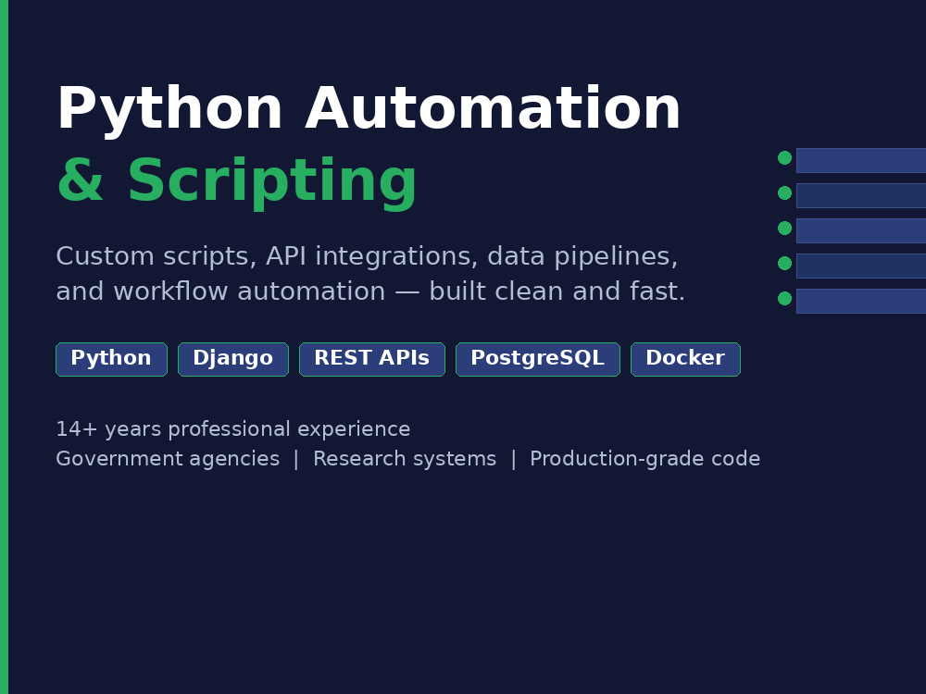Click the 'Research systems' text
This screenshot has height=694, width=926.
[405, 459]
